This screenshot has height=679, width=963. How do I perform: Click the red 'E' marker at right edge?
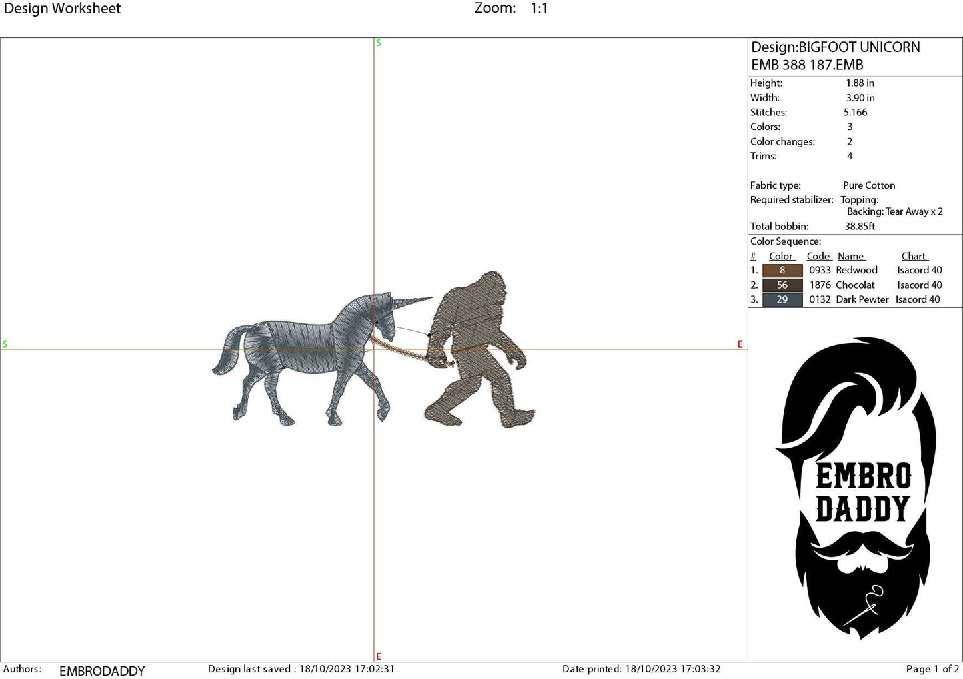(x=740, y=344)
